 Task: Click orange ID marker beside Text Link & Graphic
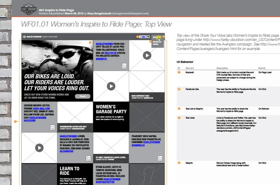click(179, 108)
